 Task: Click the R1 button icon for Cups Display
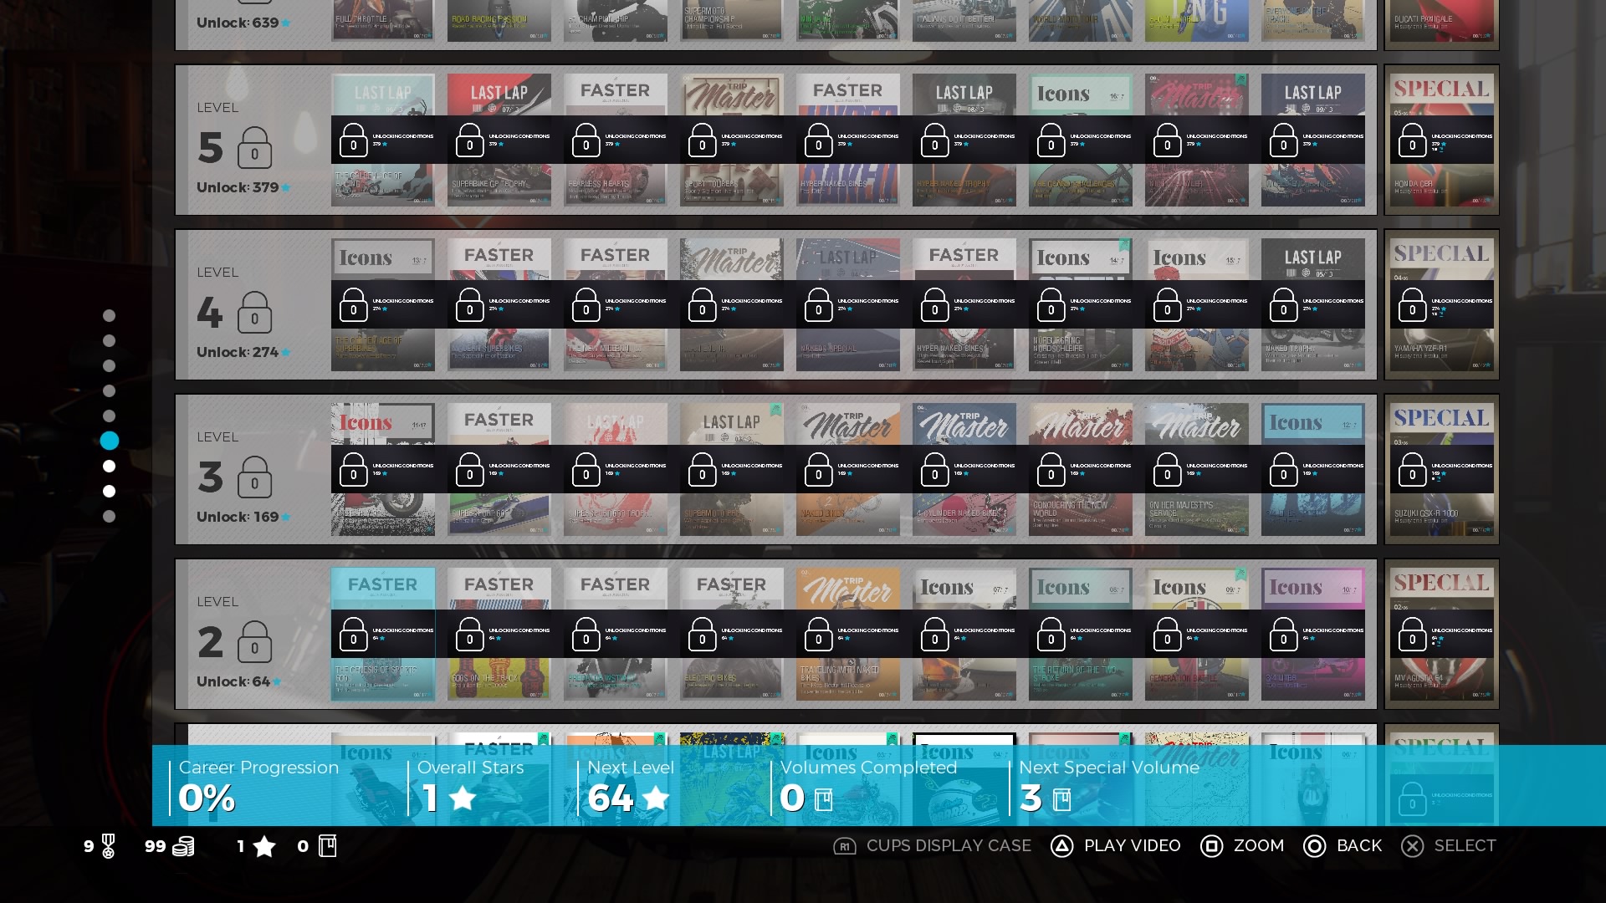(845, 846)
